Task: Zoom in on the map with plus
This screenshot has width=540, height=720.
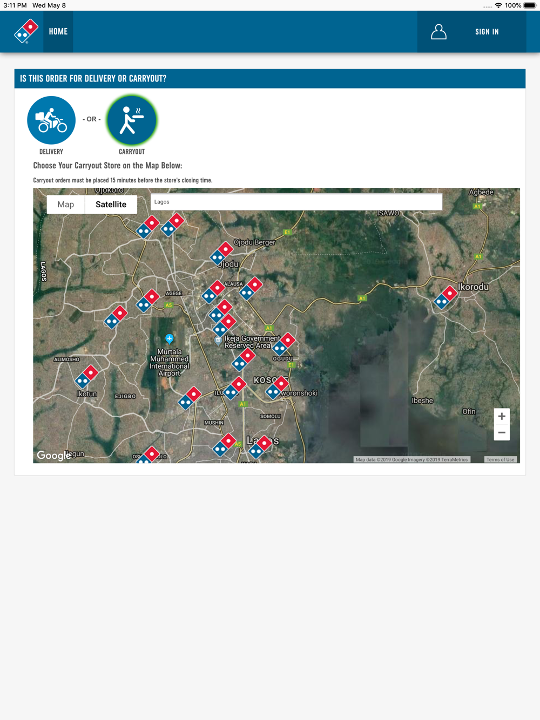Action: [502, 416]
